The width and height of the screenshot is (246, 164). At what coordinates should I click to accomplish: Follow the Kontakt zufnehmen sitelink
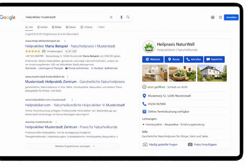[105, 68]
